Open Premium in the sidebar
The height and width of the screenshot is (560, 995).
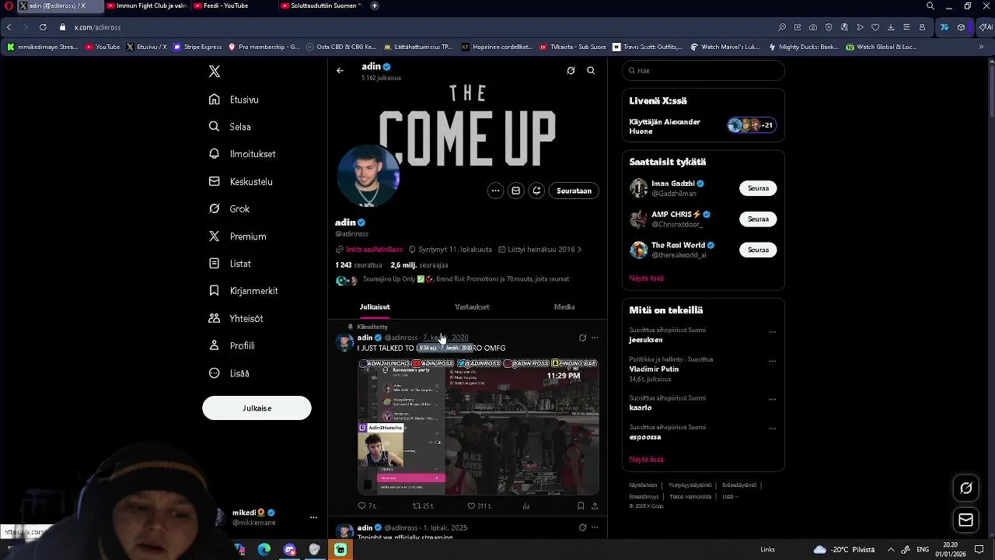coord(238,236)
